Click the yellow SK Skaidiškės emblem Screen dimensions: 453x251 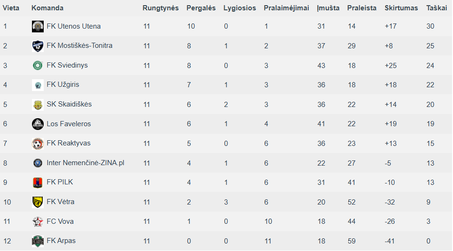pyautogui.click(x=38, y=105)
